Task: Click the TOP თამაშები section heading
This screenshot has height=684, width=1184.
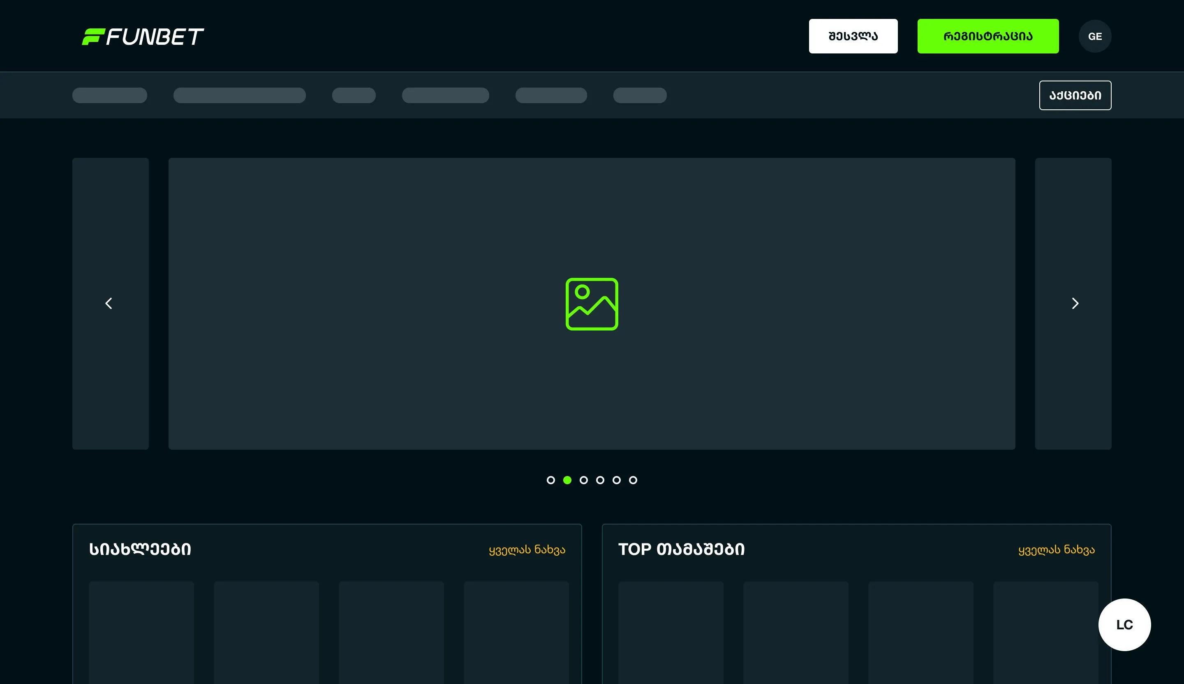Action: click(x=681, y=549)
